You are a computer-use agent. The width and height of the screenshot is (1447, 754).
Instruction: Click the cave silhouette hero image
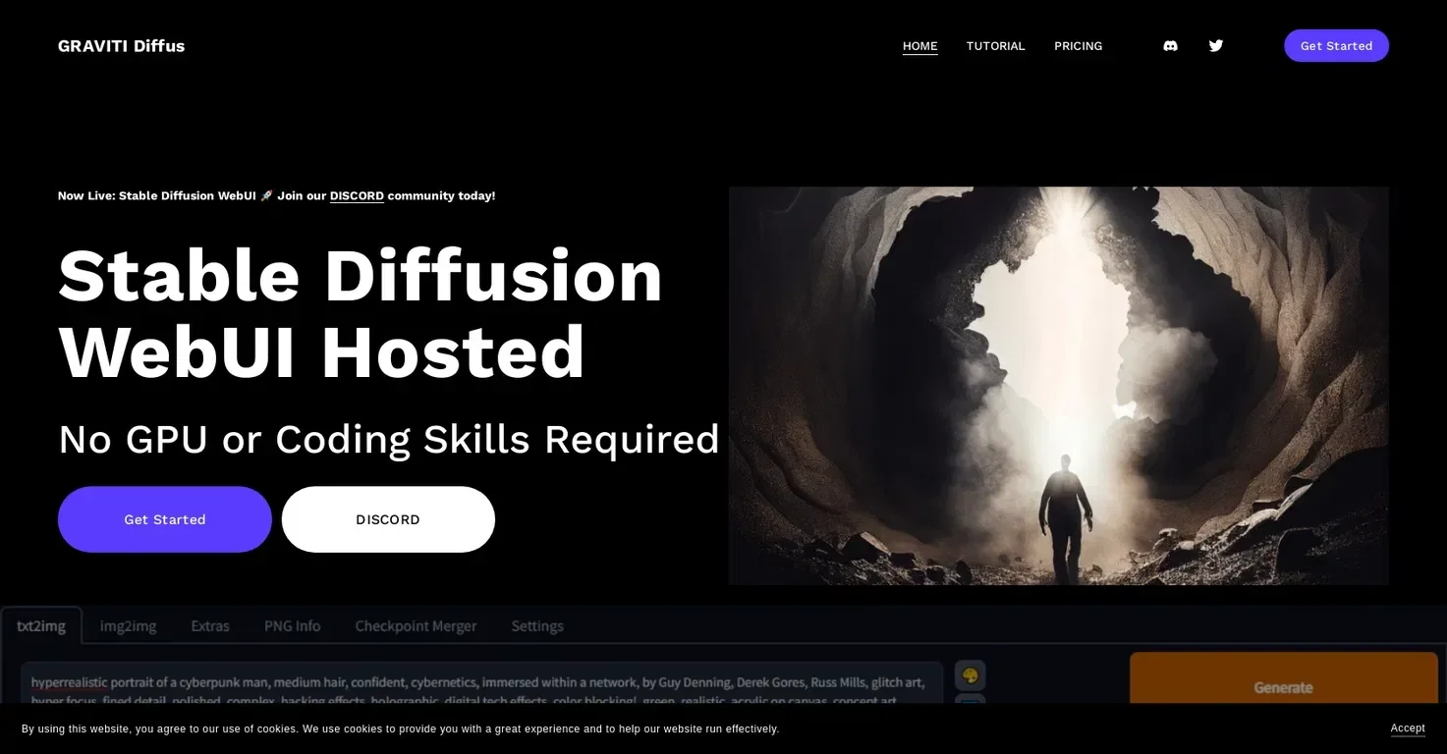1058,385
